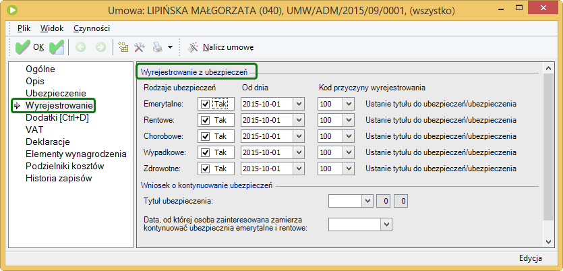Click the greyed forward arrow icon
The width and height of the screenshot is (563, 271).
pos(100,47)
